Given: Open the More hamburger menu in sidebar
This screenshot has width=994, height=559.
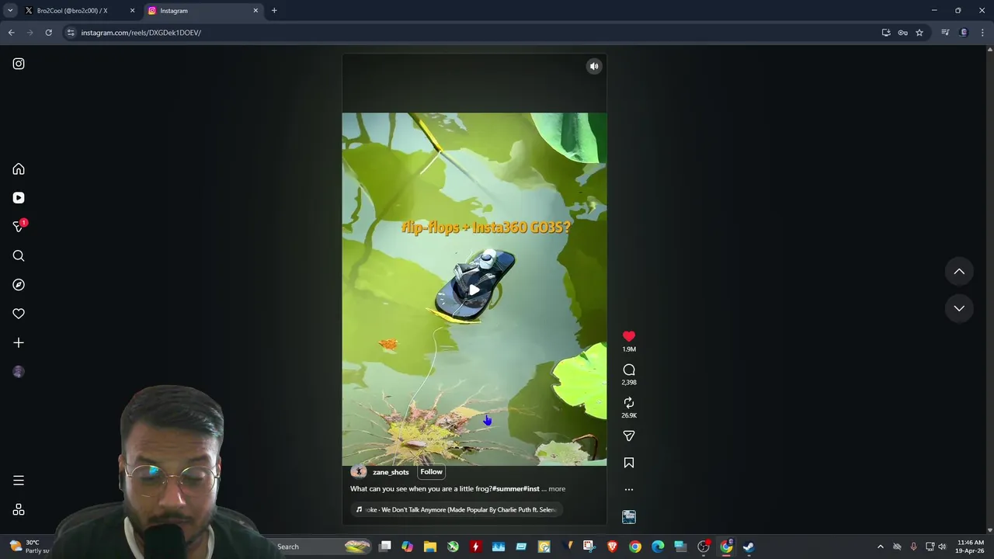Looking at the screenshot, I should pos(19,481).
